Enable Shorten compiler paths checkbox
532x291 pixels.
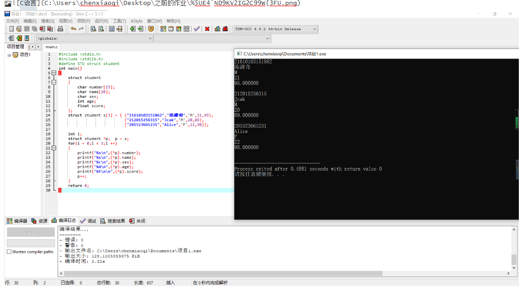pyautogui.click(x=9, y=252)
